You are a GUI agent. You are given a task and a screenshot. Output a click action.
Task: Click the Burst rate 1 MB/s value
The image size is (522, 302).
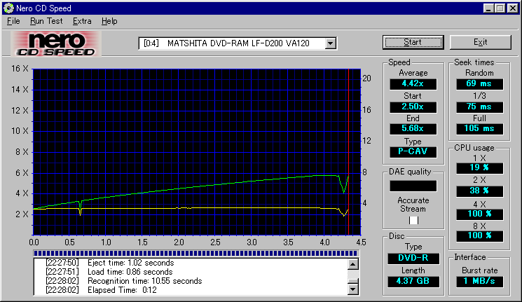point(479,281)
